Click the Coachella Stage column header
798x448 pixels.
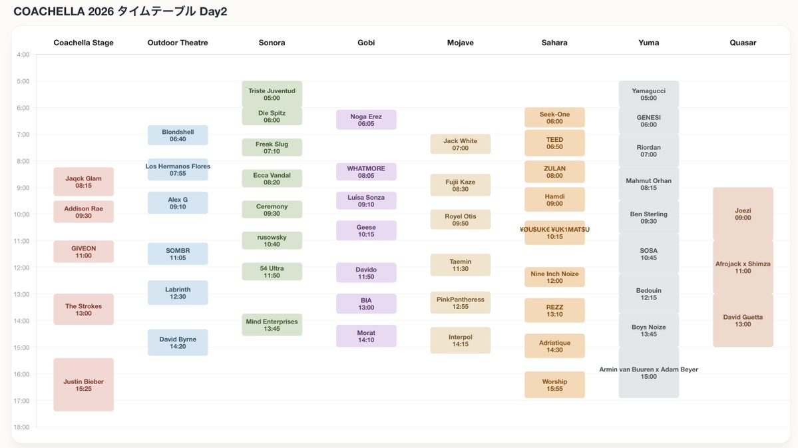83,43
